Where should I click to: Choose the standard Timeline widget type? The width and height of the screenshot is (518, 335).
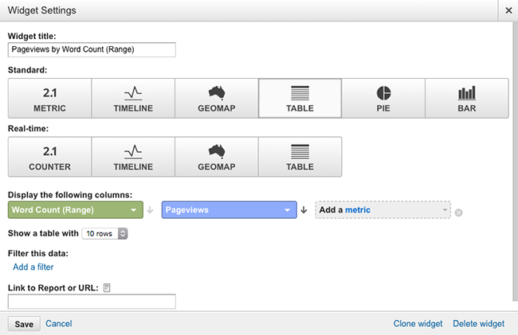tap(133, 98)
